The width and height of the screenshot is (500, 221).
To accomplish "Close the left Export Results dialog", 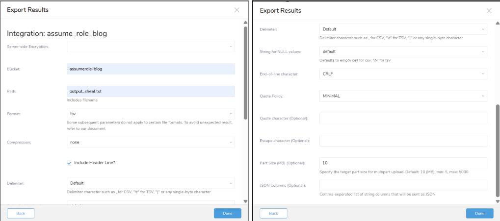I will coord(237,10).
